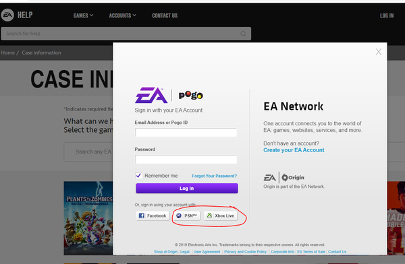
Task: Open the footer Contact Us link
Action: [337, 252]
